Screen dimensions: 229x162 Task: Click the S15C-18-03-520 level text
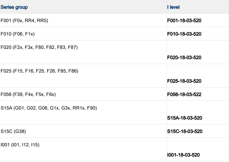[185, 131]
